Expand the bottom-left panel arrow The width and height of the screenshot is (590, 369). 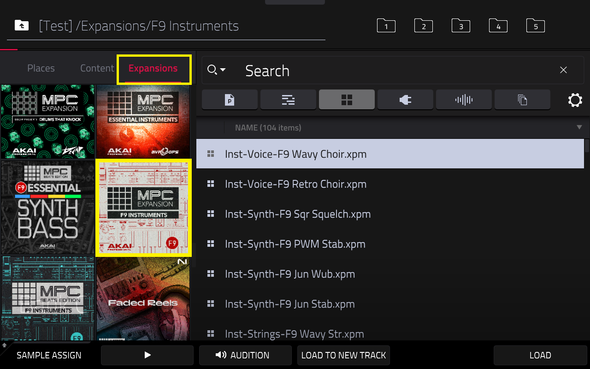[x=5, y=345]
